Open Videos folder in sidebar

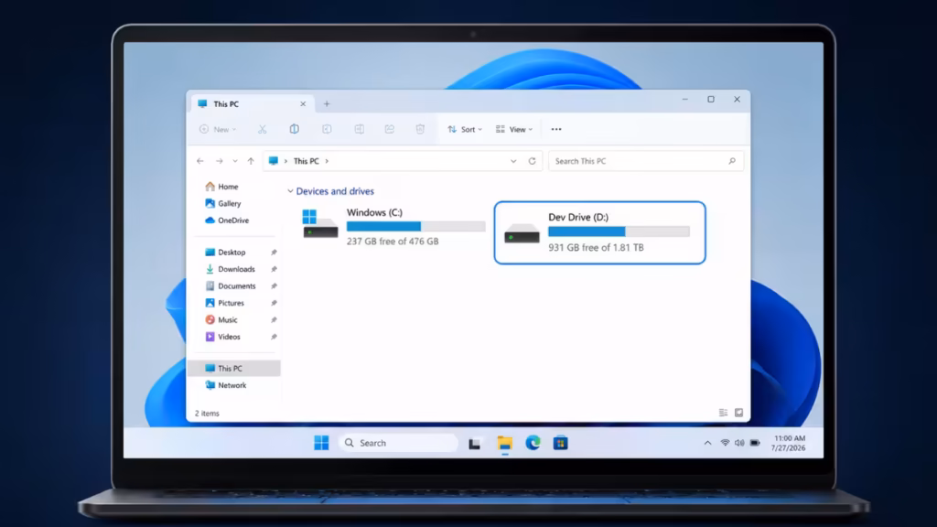click(223, 337)
